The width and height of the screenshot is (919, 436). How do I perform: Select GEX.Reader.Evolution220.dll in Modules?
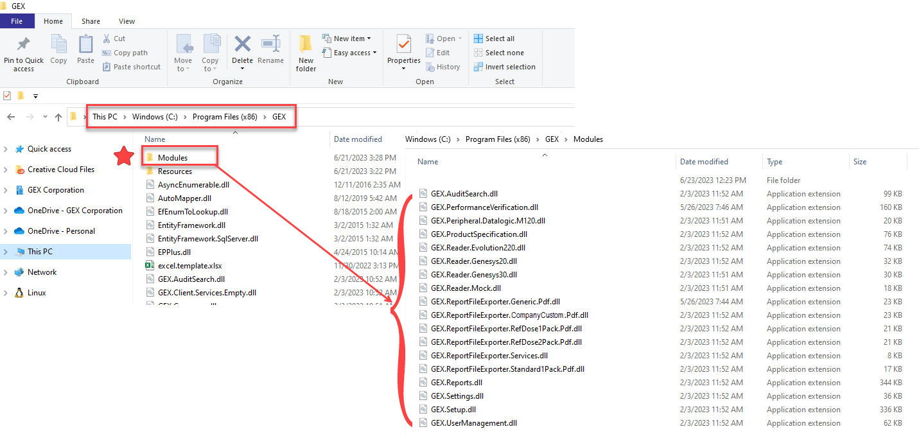478,248
